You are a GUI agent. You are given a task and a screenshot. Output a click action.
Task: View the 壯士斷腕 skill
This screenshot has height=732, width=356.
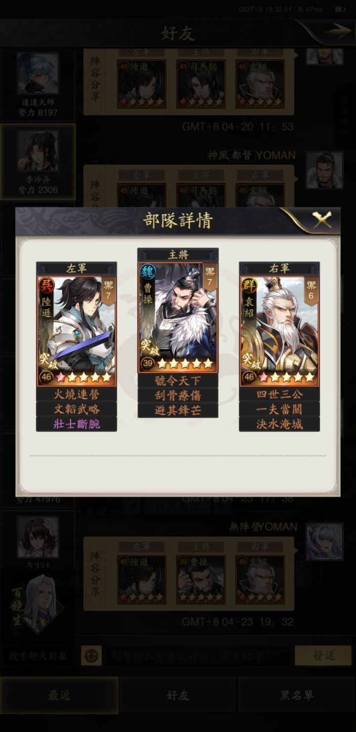click(x=77, y=424)
